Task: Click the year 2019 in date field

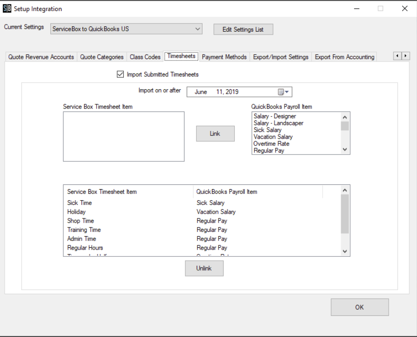Action: [x=232, y=92]
